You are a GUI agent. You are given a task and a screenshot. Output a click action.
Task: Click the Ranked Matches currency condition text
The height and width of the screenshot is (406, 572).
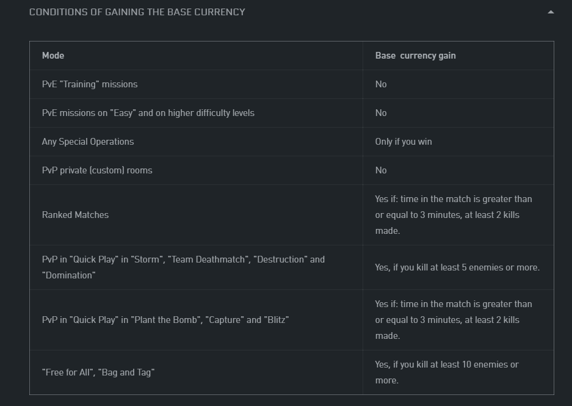[454, 215]
